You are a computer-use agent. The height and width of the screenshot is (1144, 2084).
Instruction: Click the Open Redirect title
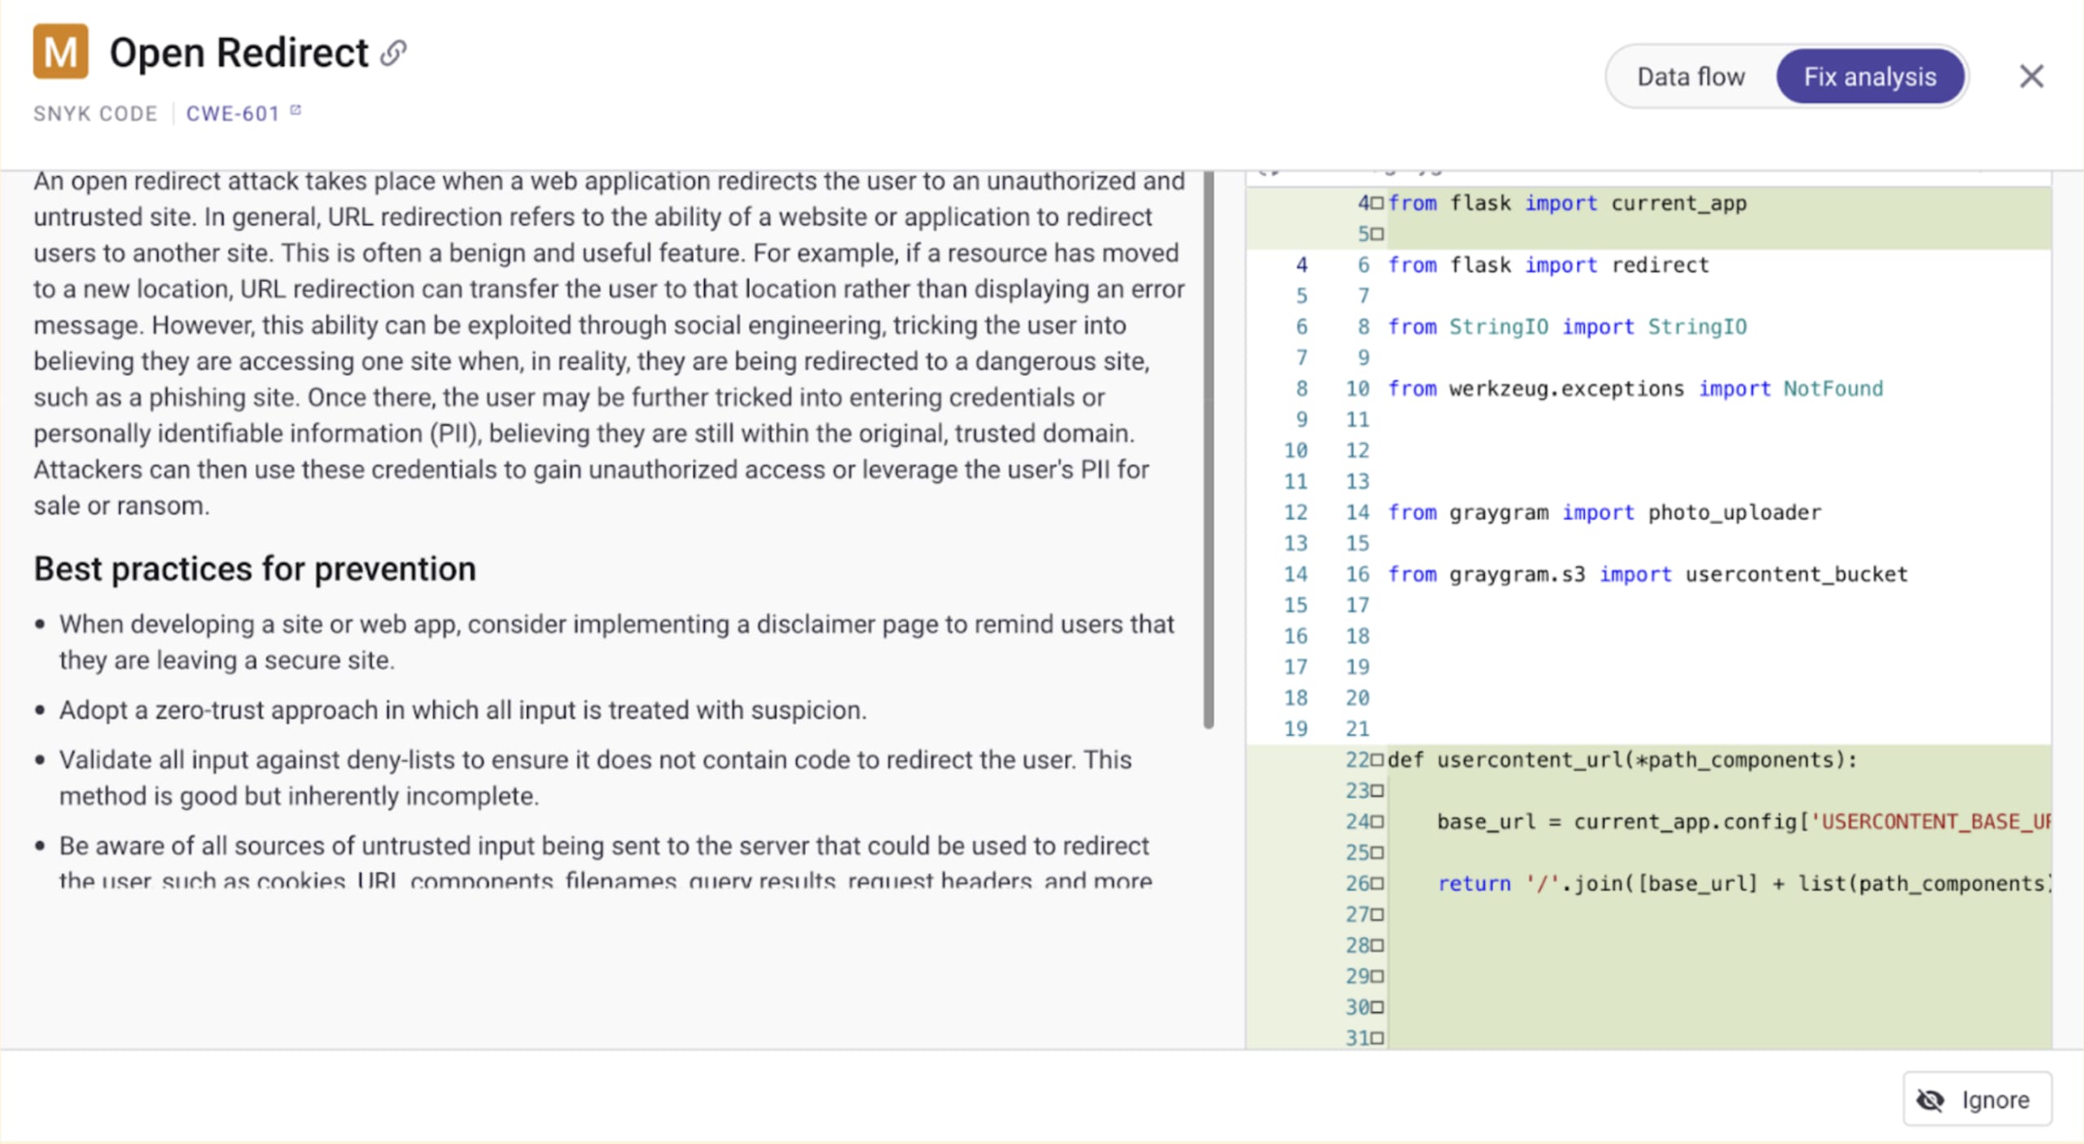coord(239,53)
